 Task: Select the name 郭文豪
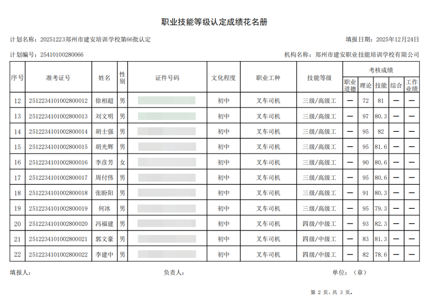coord(104,239)
